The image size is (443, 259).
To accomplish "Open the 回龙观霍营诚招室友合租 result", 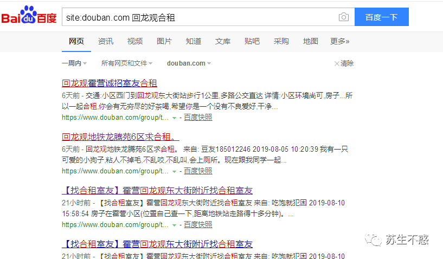I will click(110, 83).
